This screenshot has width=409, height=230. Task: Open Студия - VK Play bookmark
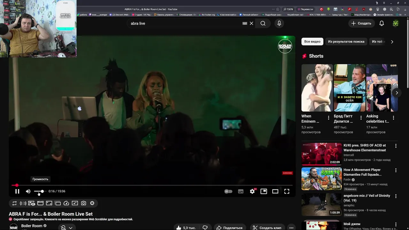141,15
